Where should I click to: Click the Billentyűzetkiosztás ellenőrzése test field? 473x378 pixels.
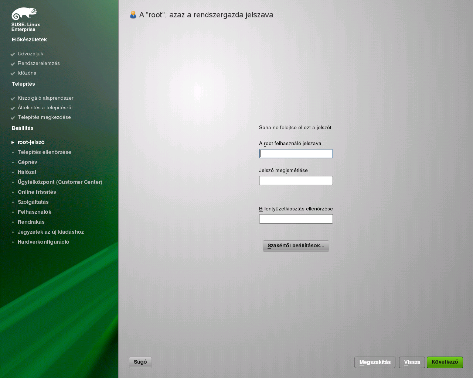tap(296, 219)
